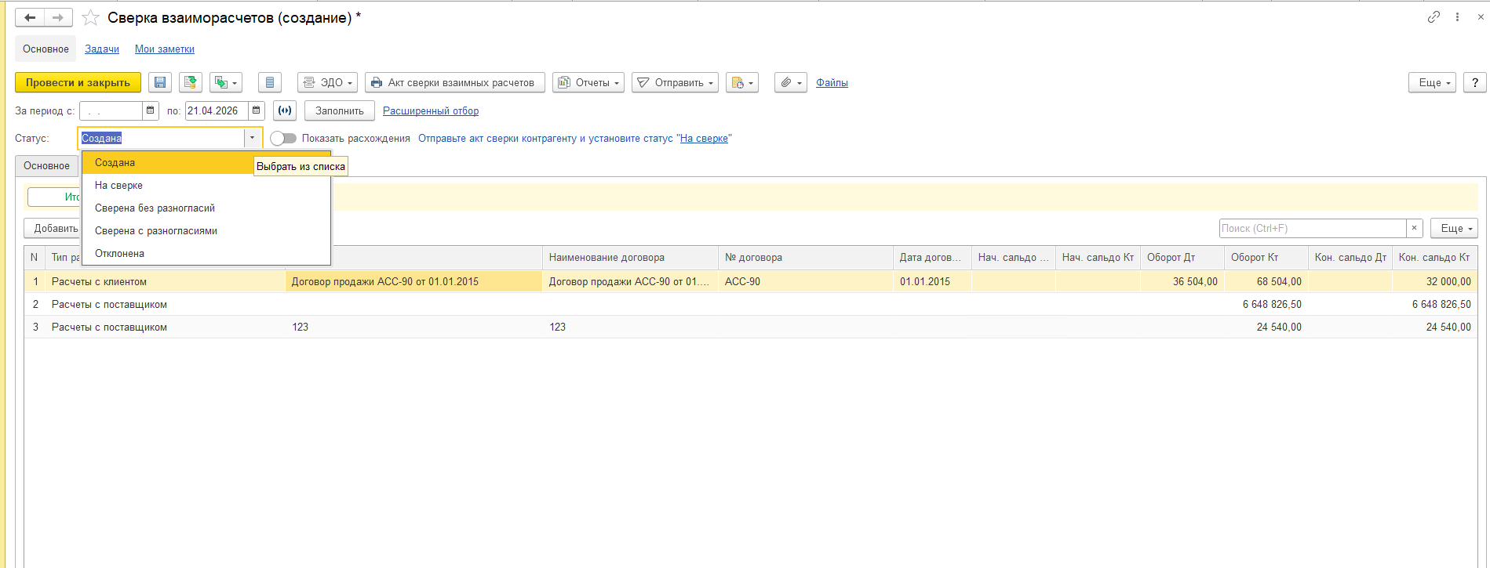Click the back navigation arrow
The image size is (1490, 568).
tap(30, 17)
